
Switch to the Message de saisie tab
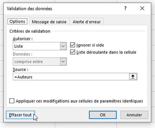[x=49, y=22]
